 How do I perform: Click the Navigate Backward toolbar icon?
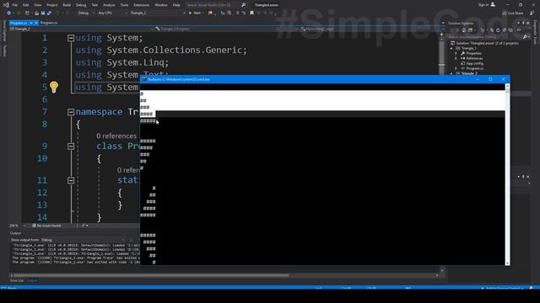[8, 13]
